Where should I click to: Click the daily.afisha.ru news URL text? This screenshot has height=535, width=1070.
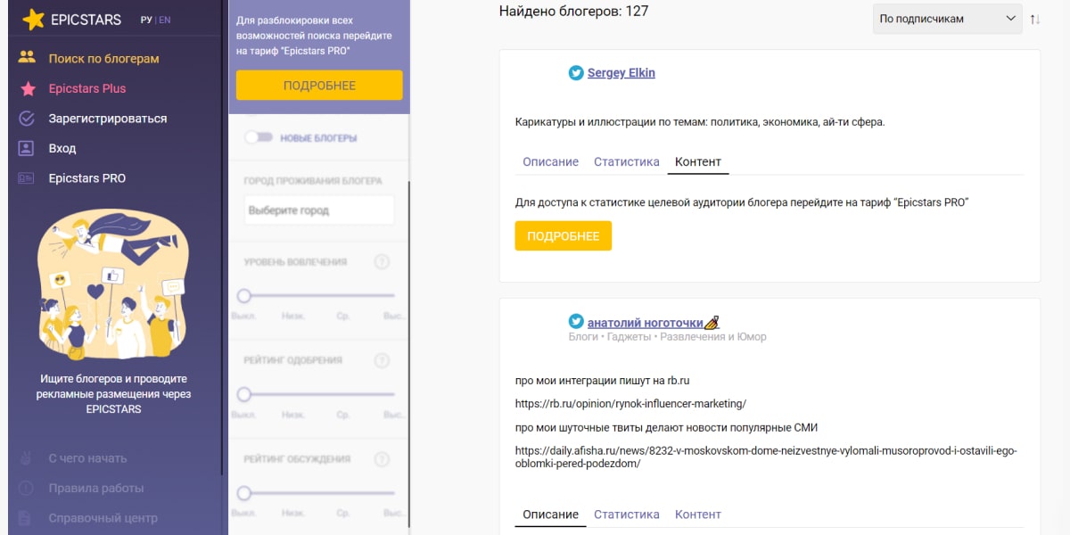pos(766,457)
